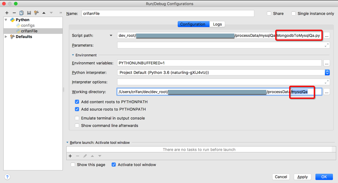Add a before-launch task with plus
Screen dimensions: 338x183
70,156
